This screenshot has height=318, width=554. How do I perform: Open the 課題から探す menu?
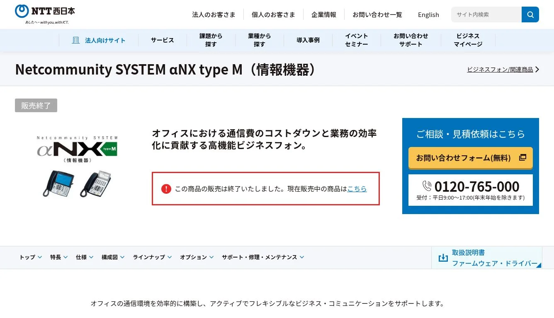211,40
